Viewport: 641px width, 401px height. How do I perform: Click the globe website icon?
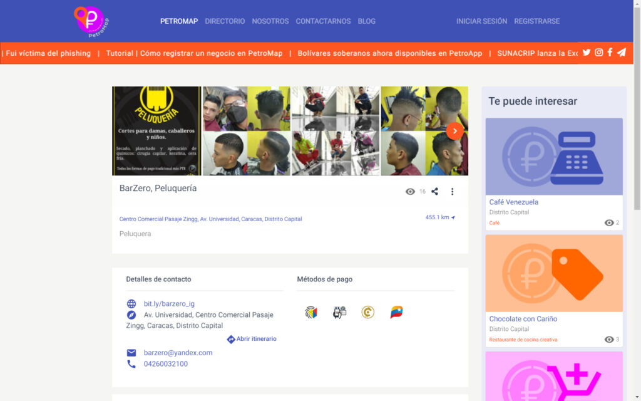tap(131, 304)
